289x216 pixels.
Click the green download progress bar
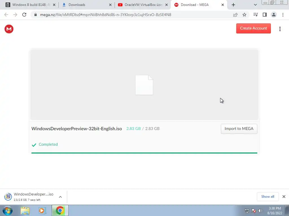(144, 153)
